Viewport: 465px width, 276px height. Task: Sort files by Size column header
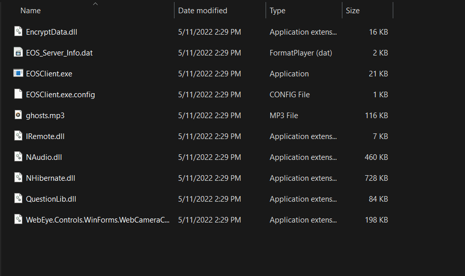coord(353,11)
